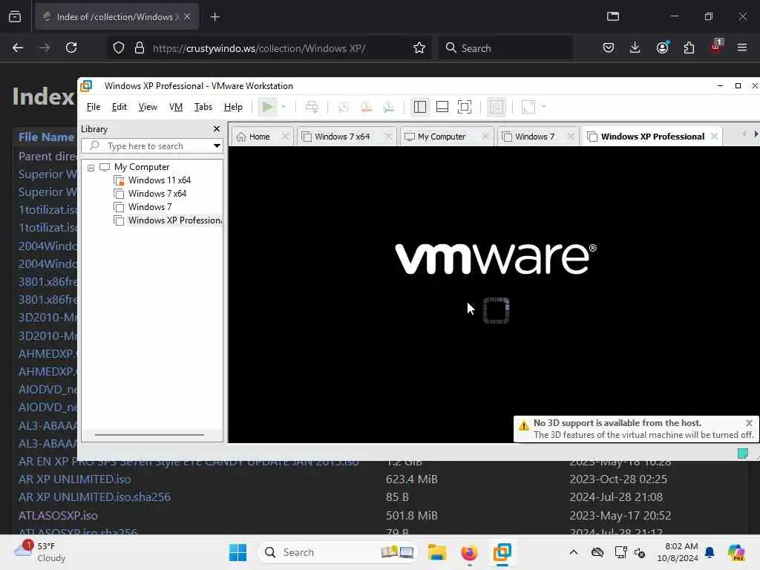760x570 pixels.
Task: Open the Edit menu in VMware
Action: [x=119, y=107]
